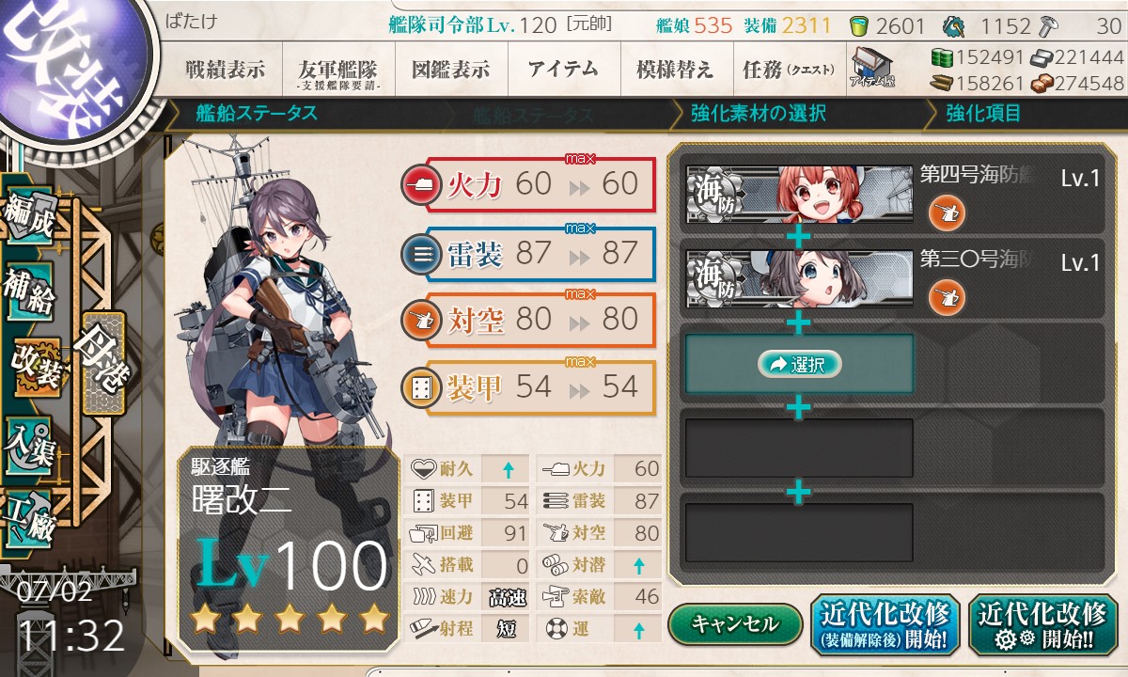Return to 母港 home port icon
The width and height of the screenshot is (1128, 677).
102,364
